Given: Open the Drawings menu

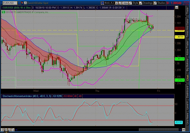Looking at the screenshot, I should click(146, 3).
